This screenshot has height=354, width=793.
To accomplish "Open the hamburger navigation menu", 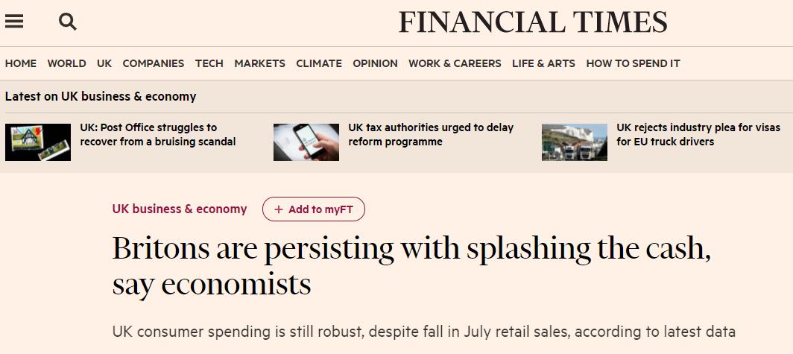I will pos(14,21).
